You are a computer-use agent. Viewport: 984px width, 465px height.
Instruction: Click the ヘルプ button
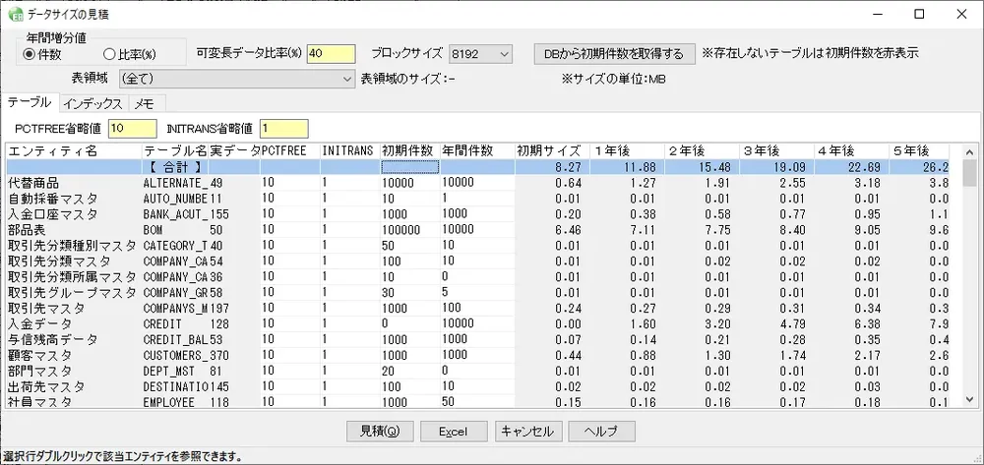coord(602,432)
